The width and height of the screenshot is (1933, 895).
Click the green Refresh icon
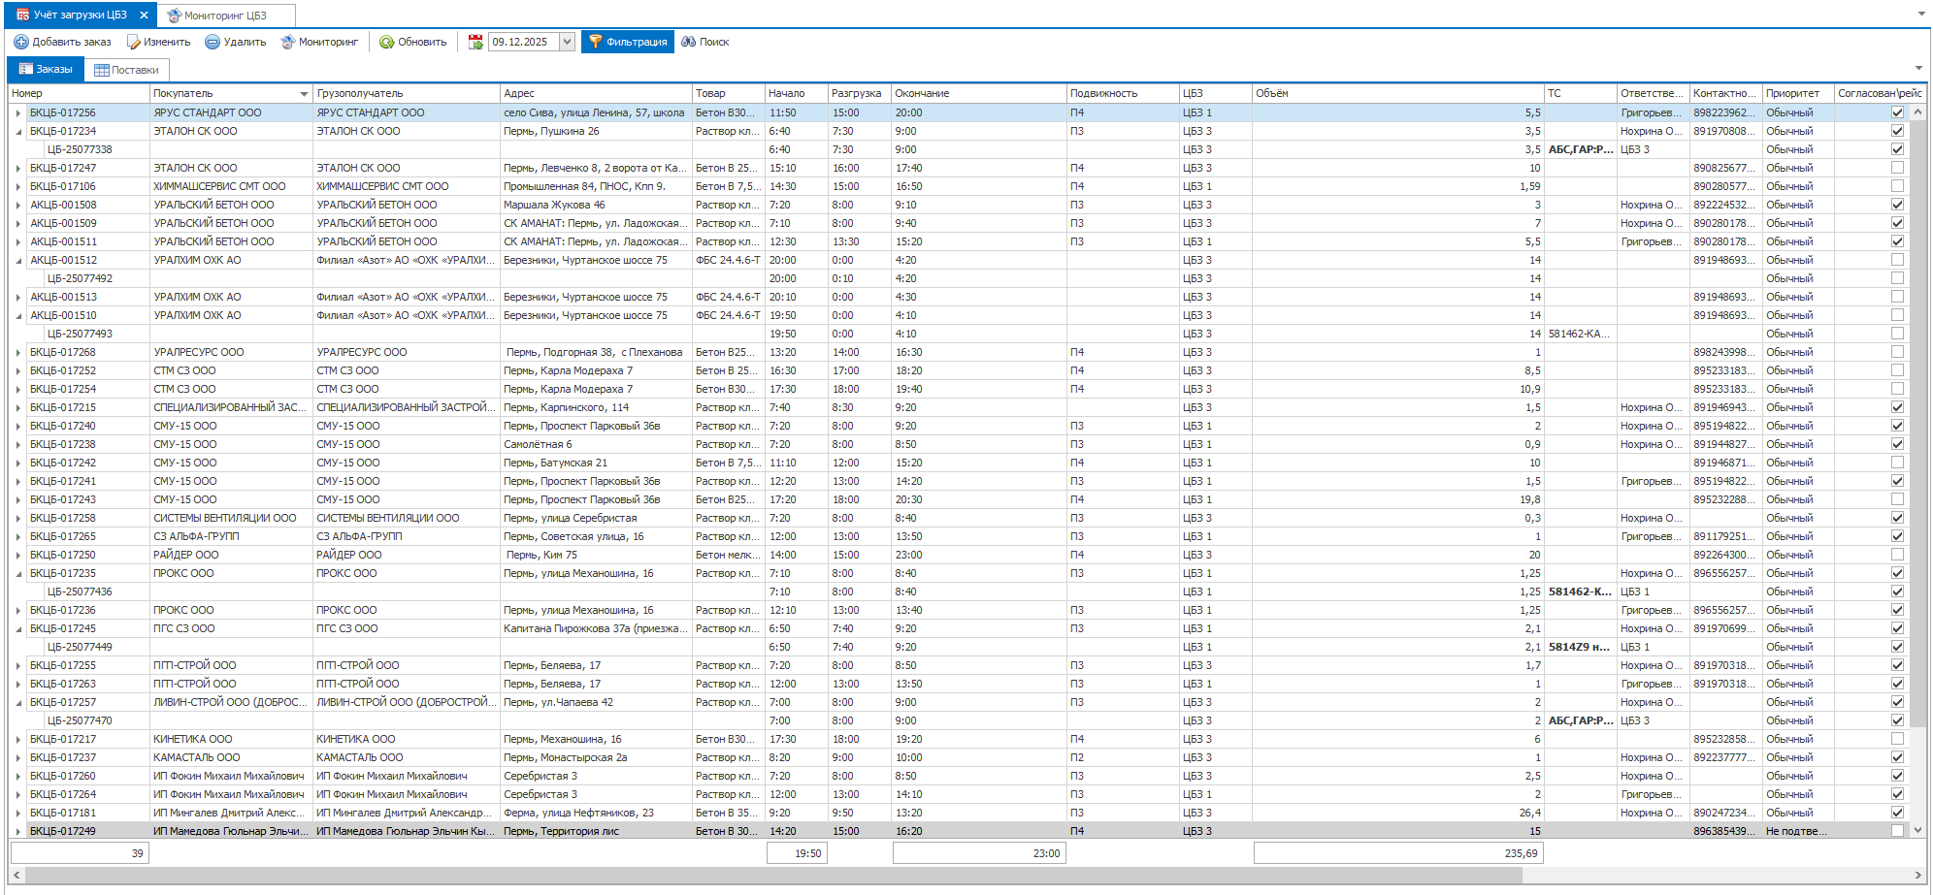387,42
